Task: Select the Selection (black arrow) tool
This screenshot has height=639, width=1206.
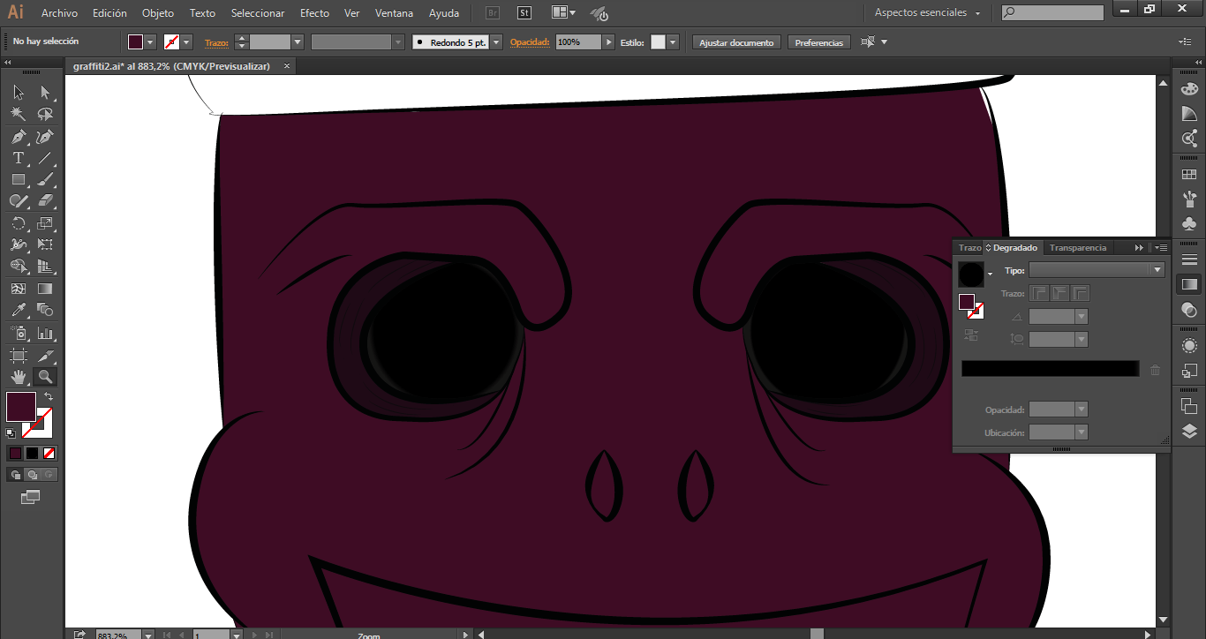Action: point(18,93)
